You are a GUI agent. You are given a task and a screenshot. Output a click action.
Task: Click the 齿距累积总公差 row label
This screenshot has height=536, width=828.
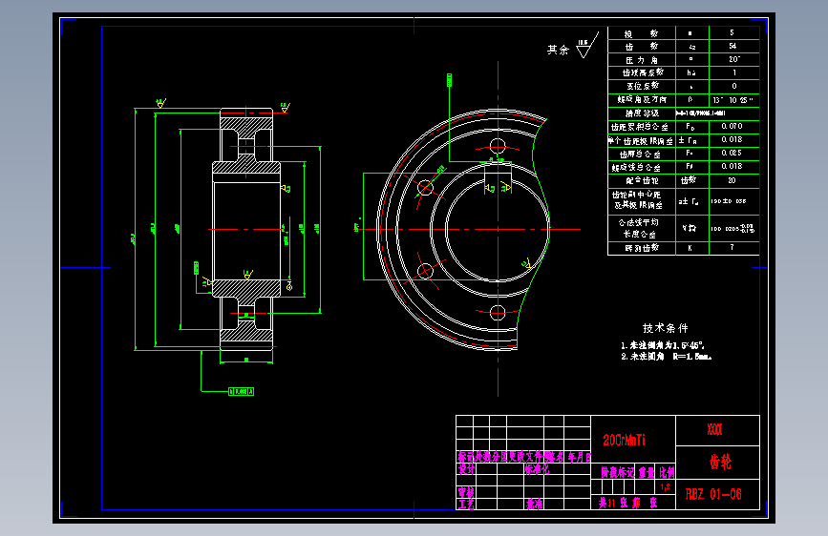point(640,127)
